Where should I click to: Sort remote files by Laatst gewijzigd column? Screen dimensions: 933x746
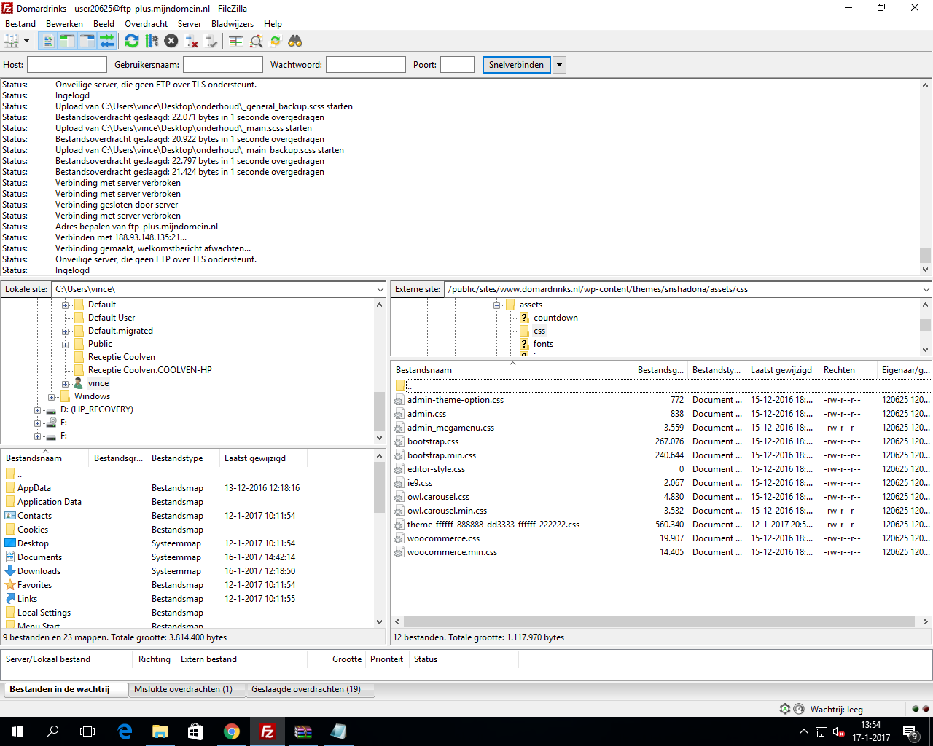point(781,370)
